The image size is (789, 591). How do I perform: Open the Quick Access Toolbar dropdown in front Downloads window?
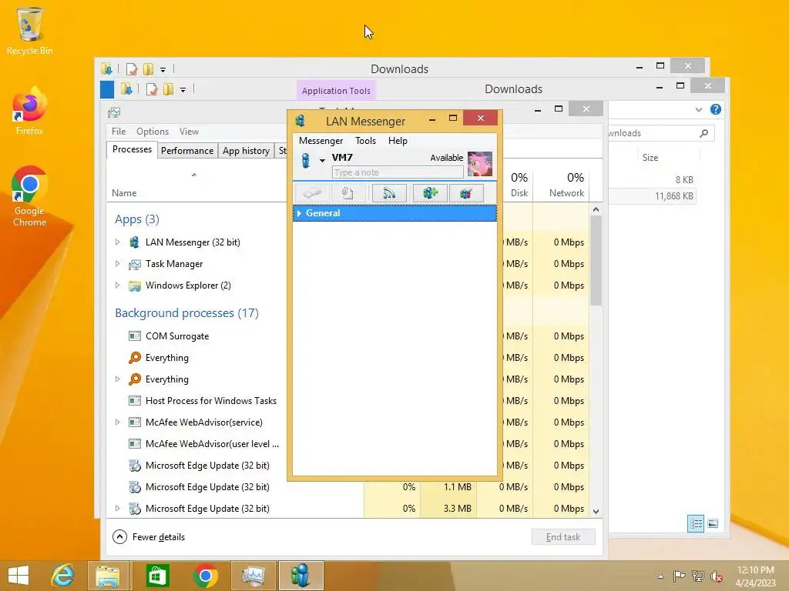pyautogui.click(x=183, y=90)
